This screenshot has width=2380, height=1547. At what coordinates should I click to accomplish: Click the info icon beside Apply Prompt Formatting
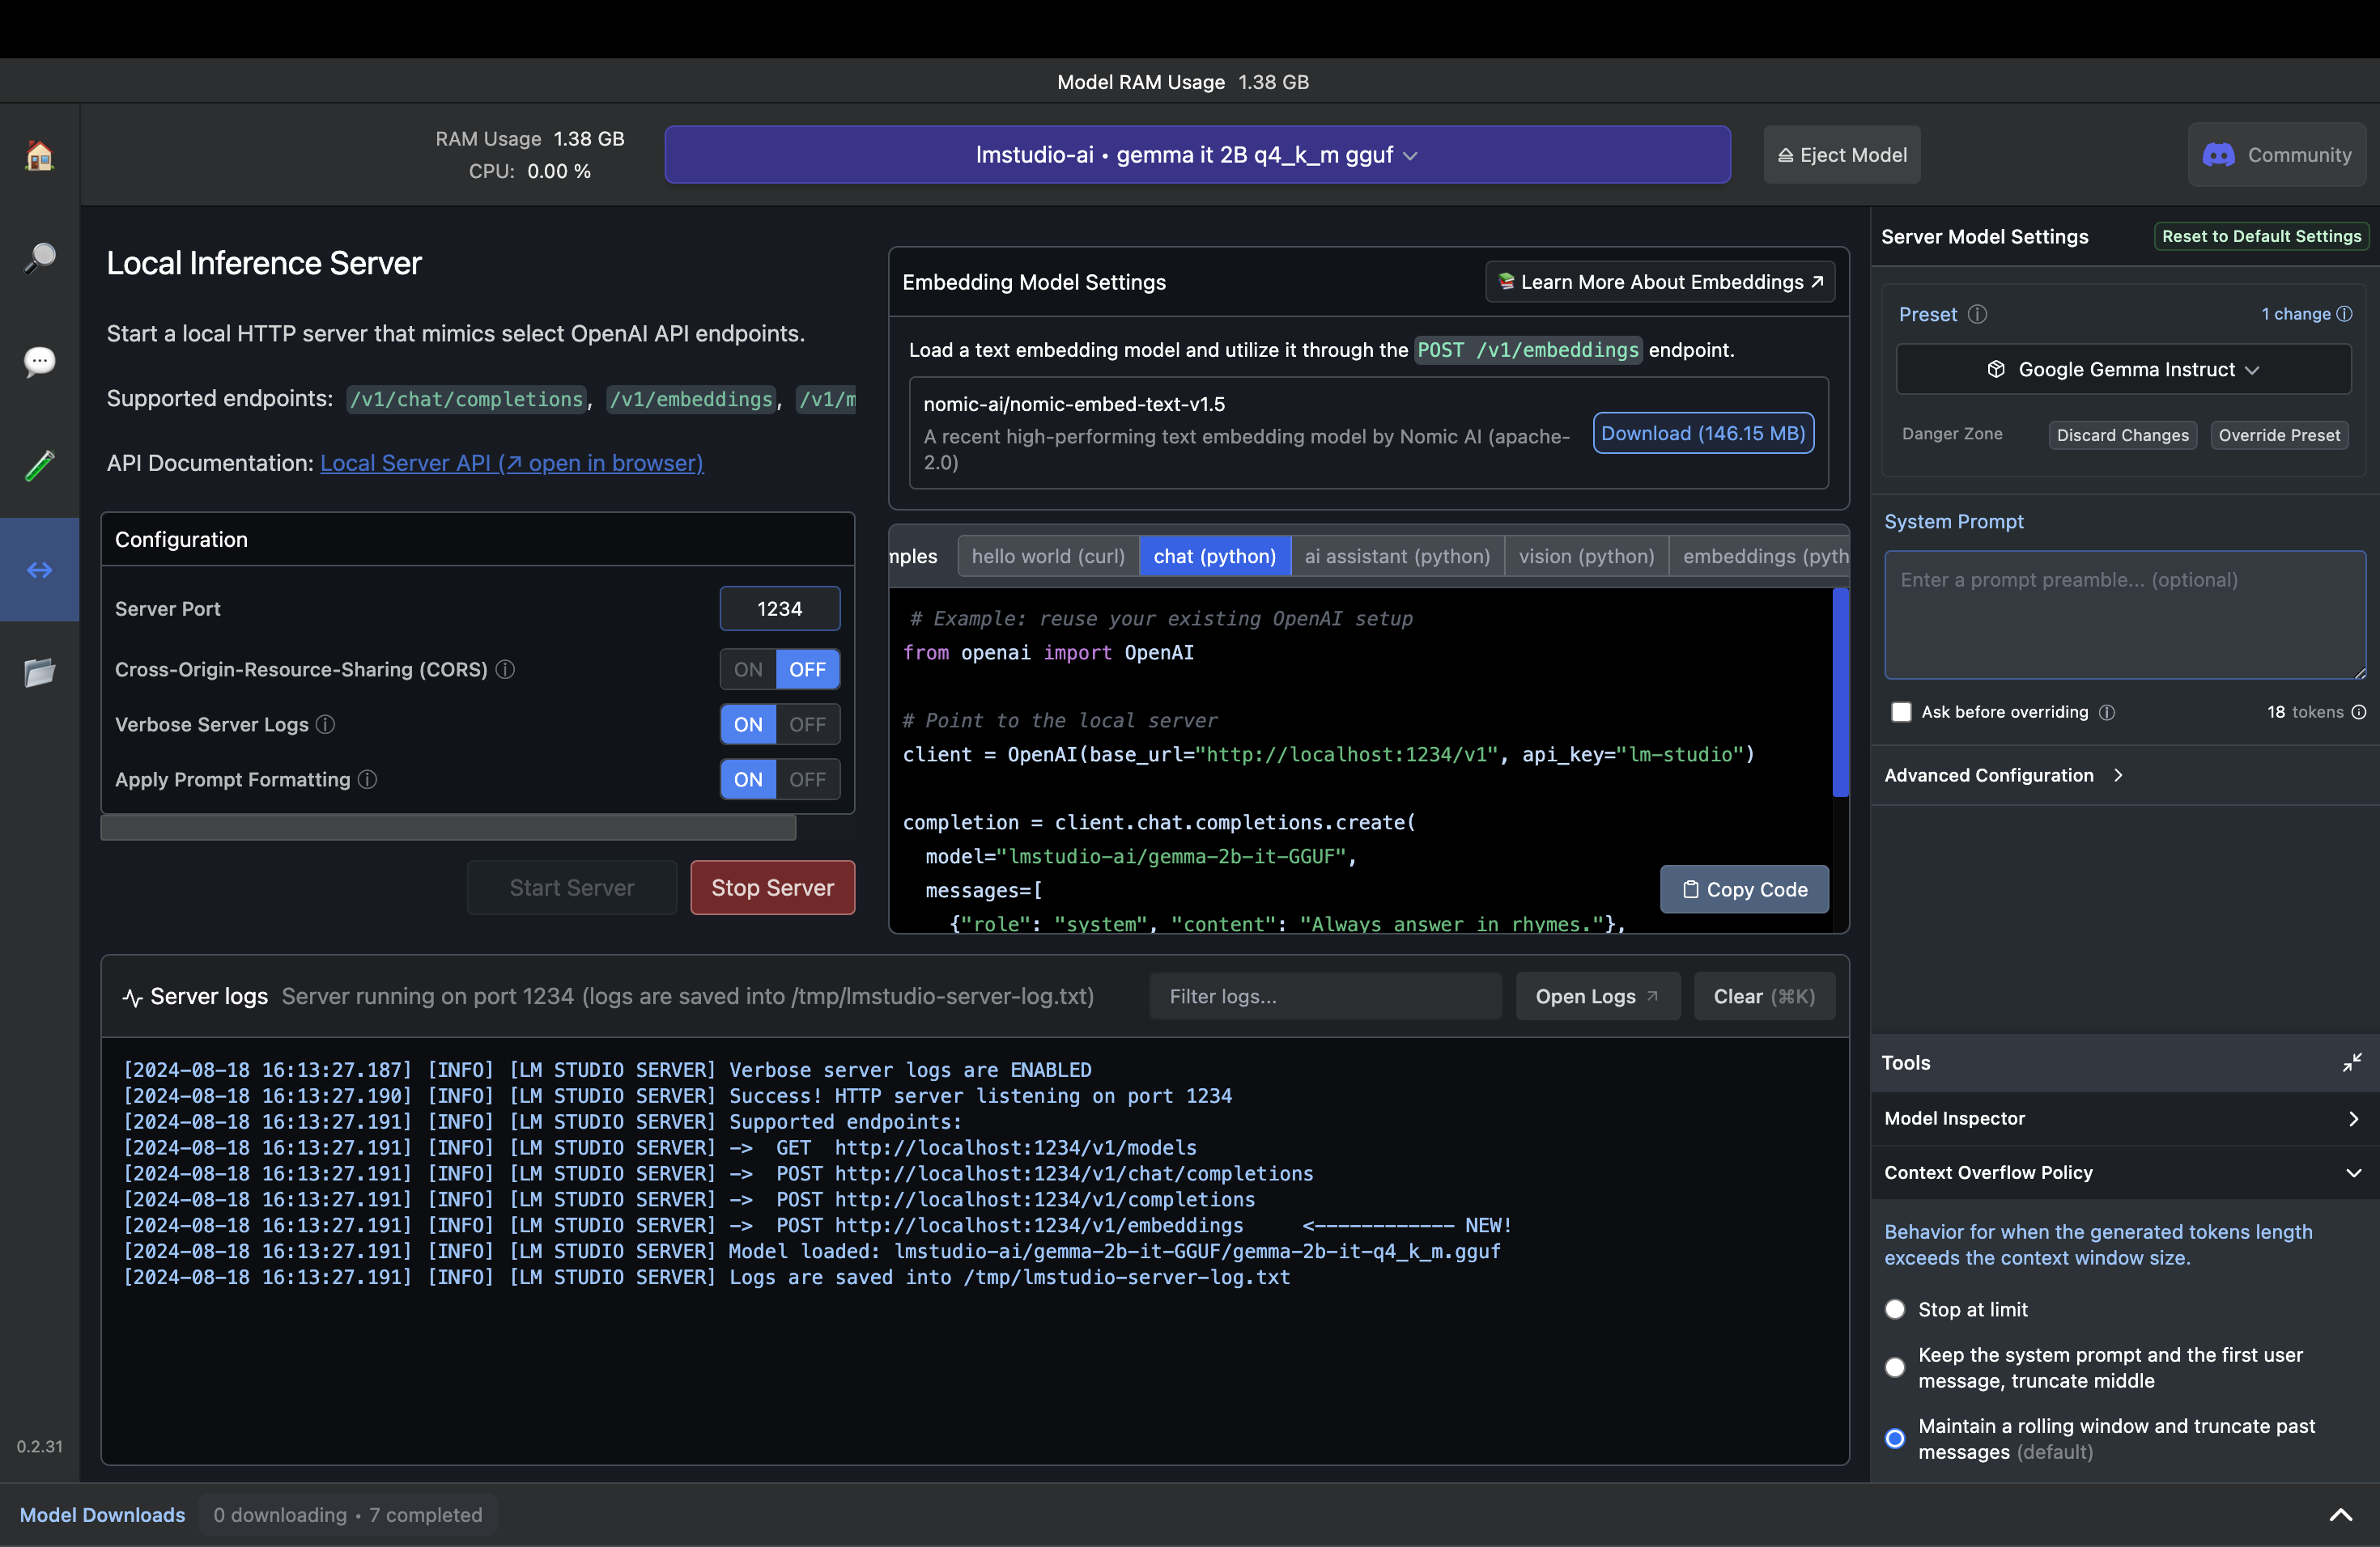click(368, 779)
